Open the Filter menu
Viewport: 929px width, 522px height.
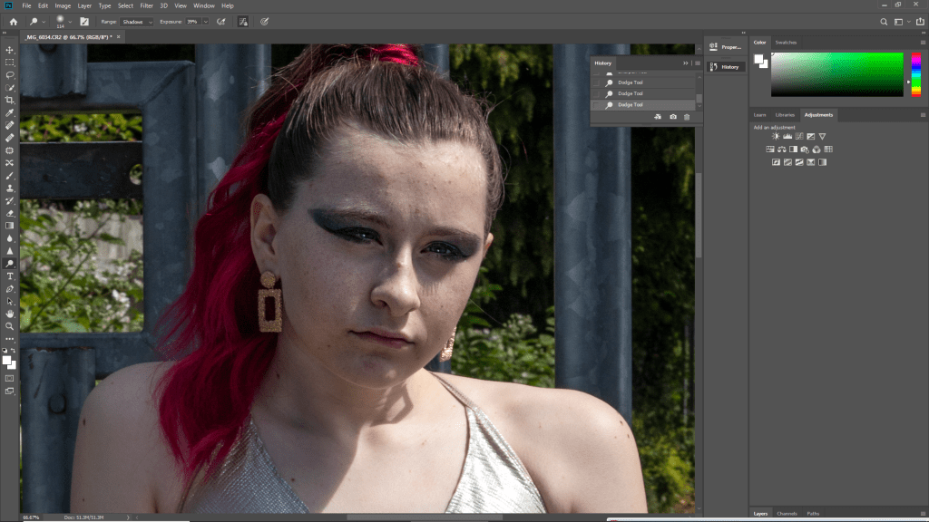146,5
